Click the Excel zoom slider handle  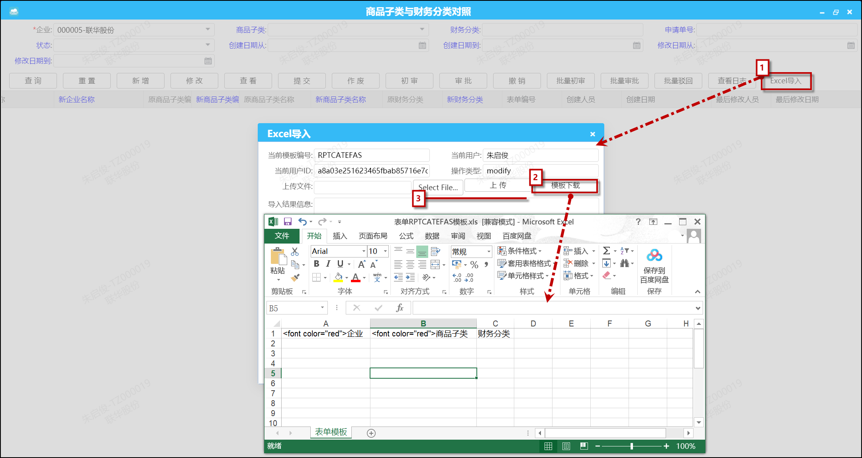click(632, 446)
